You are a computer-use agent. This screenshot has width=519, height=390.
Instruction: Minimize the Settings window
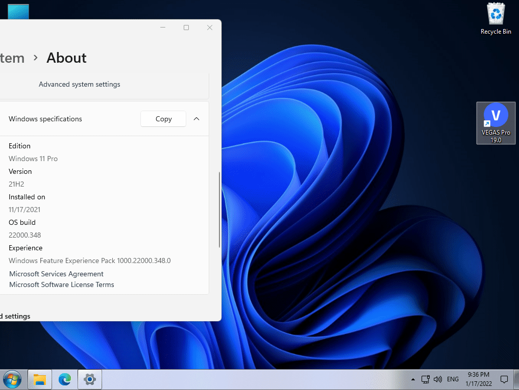[163, 28]
